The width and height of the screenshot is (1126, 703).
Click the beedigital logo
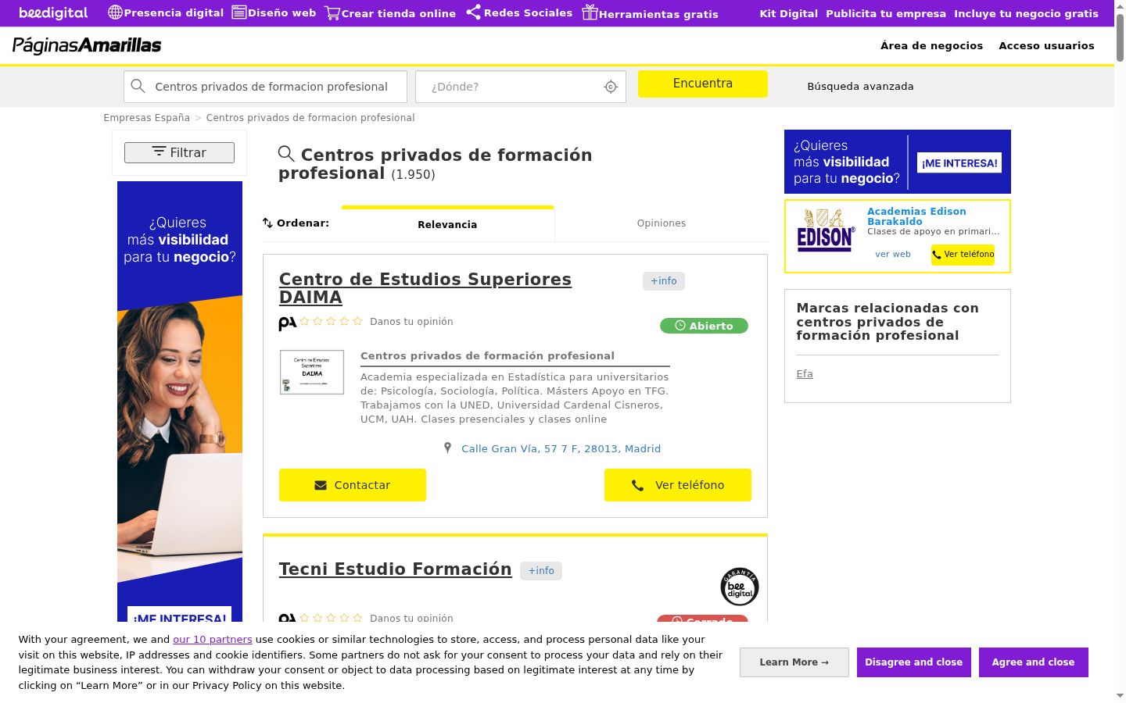pyautogui.click(x=53, y=12)
